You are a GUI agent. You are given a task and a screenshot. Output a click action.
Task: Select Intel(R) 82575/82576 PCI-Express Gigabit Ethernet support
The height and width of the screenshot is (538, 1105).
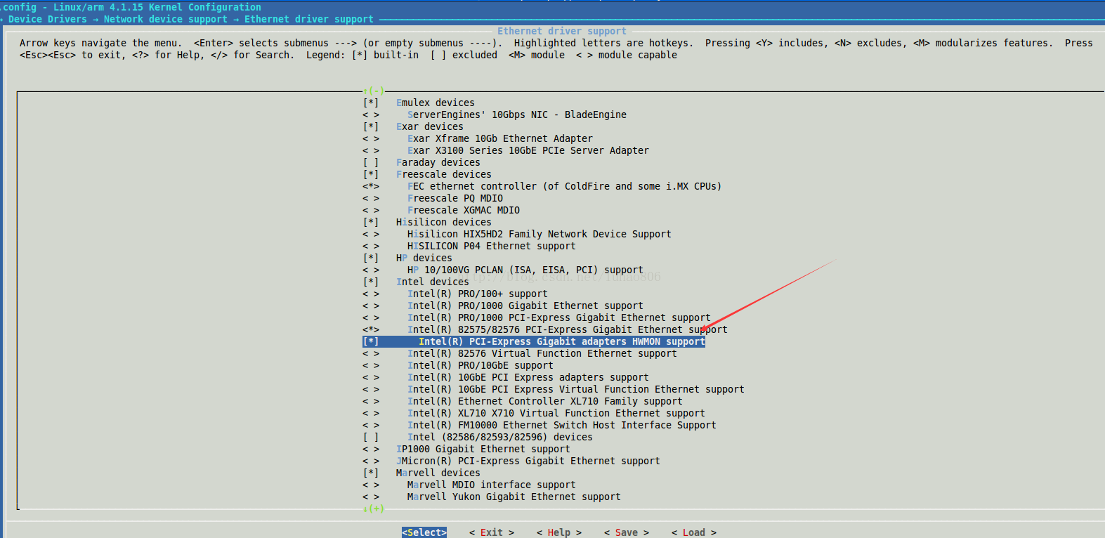point(568,329)
